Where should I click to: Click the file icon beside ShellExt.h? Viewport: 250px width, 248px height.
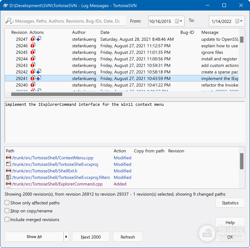(x=8, y=171)
